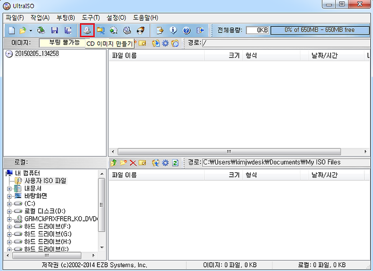Click the 650MB free capacity bar
The height and width of the screenshot is (271, 373).
click(320, 30)
